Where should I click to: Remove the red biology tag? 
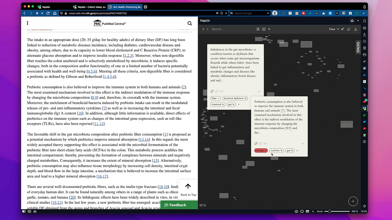click(265, 151)
